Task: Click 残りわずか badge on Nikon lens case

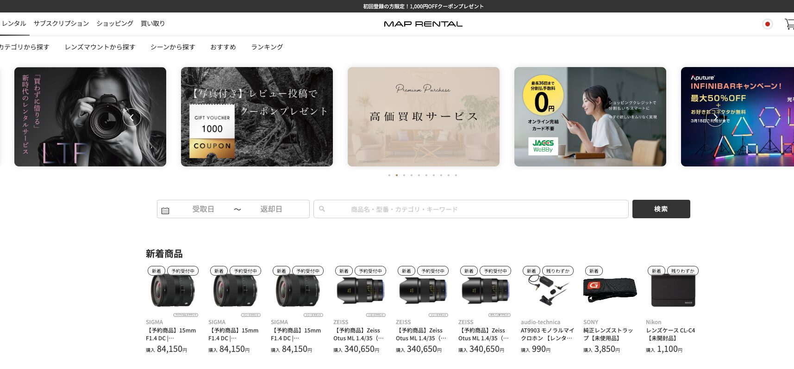Action: point(682,271)
